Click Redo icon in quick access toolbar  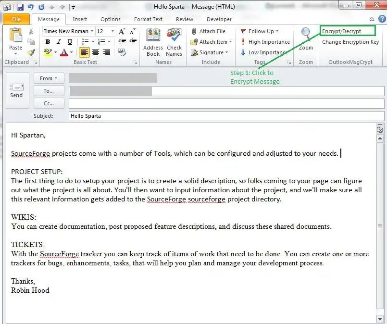point(41,7)
